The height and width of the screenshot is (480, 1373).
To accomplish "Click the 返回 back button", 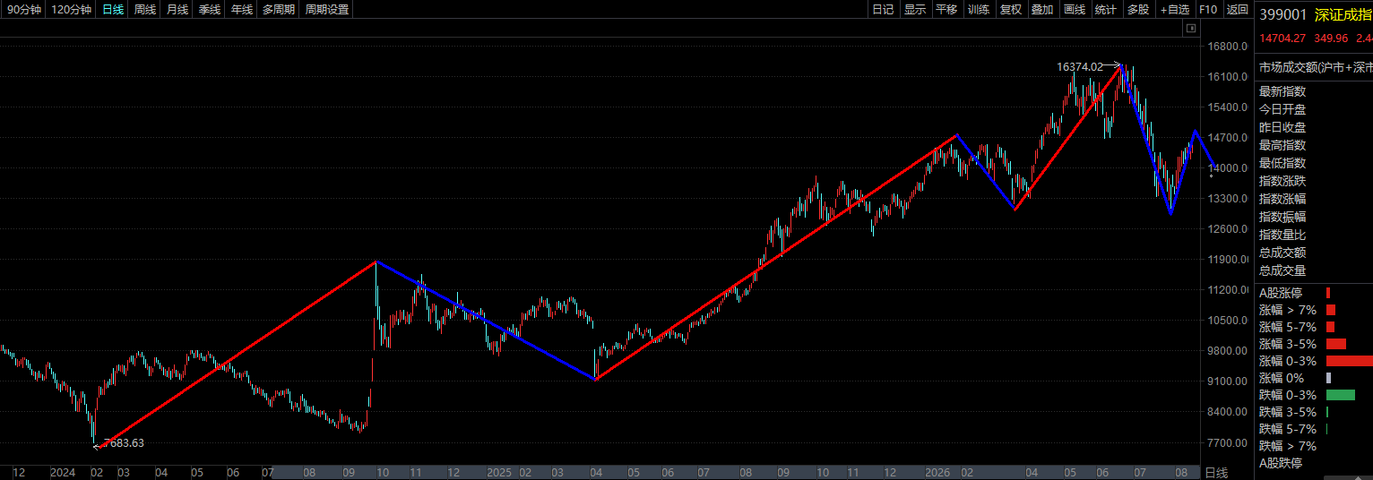I will [1237, 9].
